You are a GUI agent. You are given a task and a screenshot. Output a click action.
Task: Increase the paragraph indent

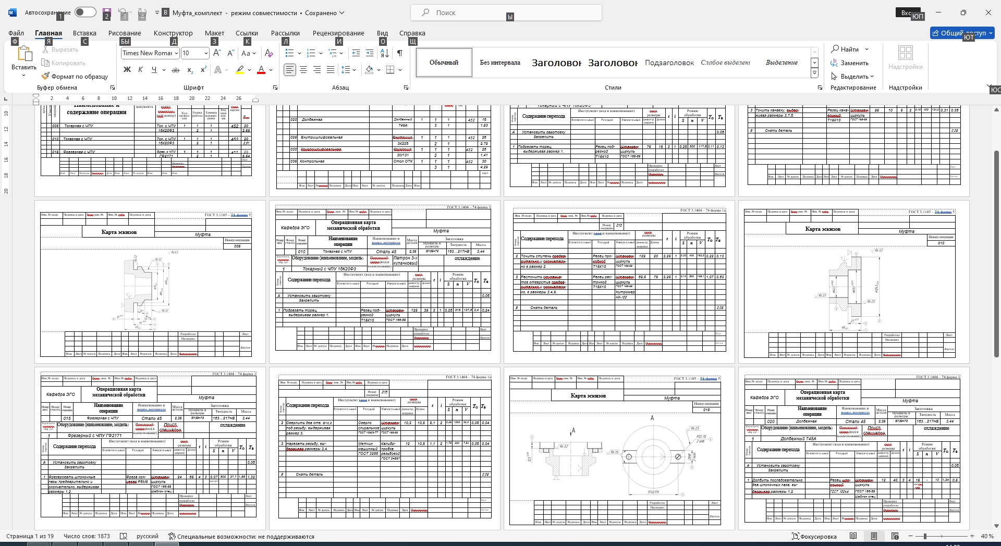[x=370, y=53]
